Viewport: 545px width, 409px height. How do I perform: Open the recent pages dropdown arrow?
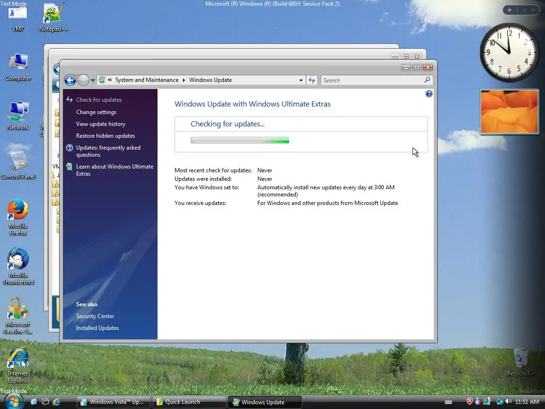(93, 80)
